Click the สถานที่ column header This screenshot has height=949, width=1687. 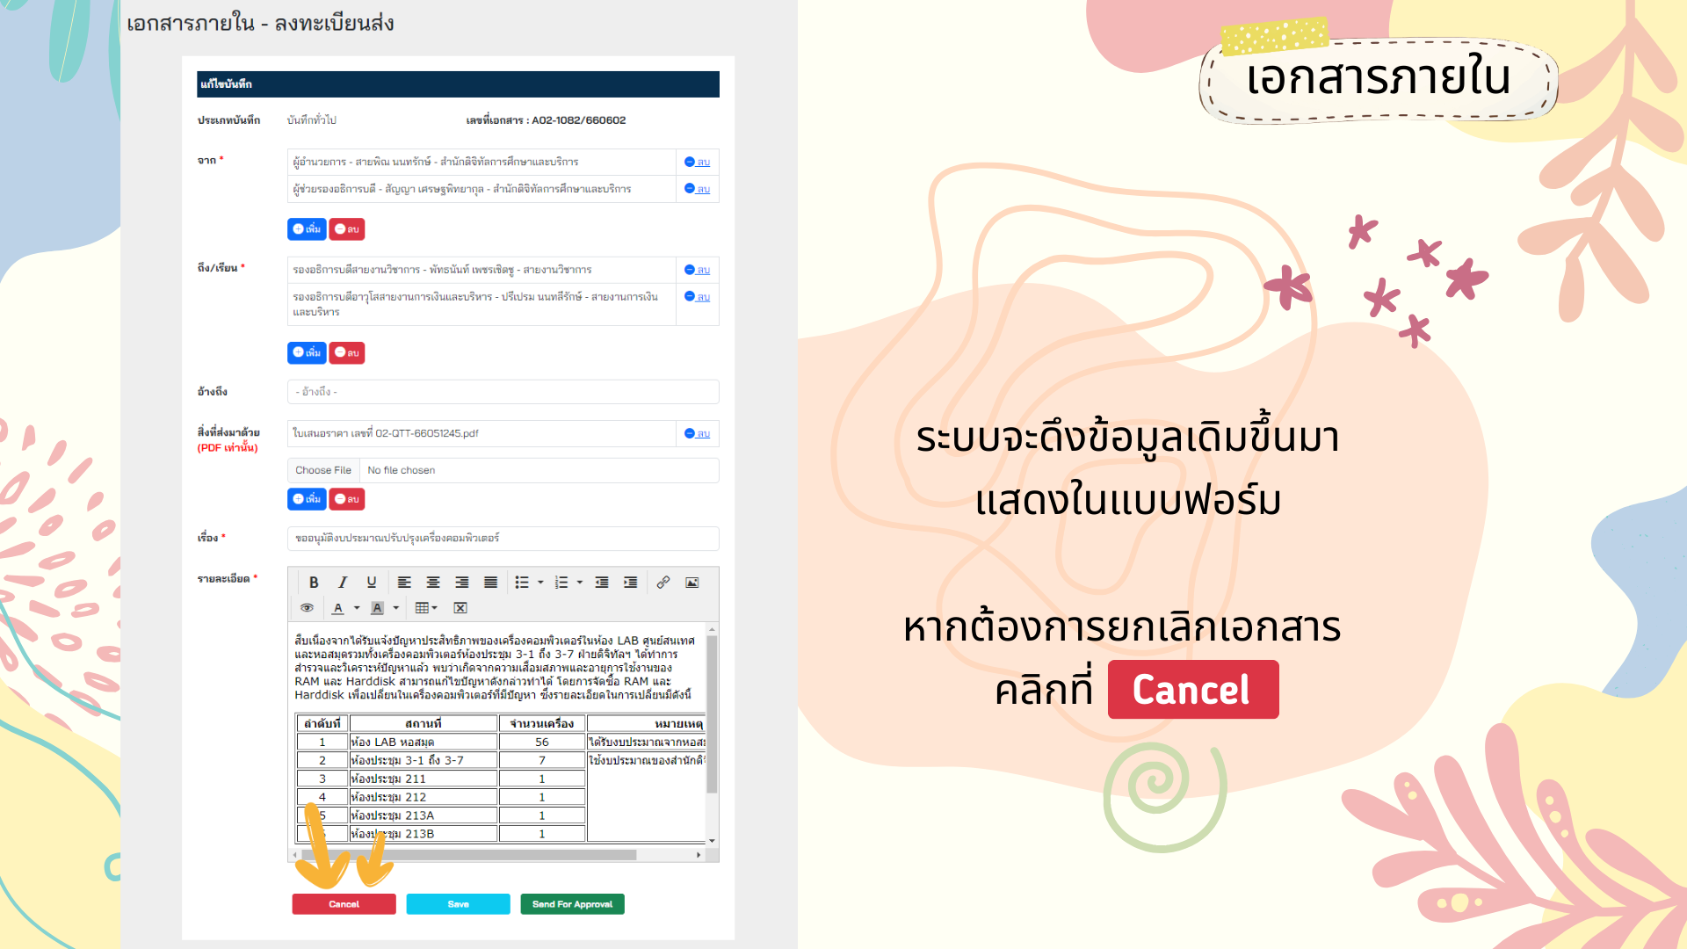424,724
